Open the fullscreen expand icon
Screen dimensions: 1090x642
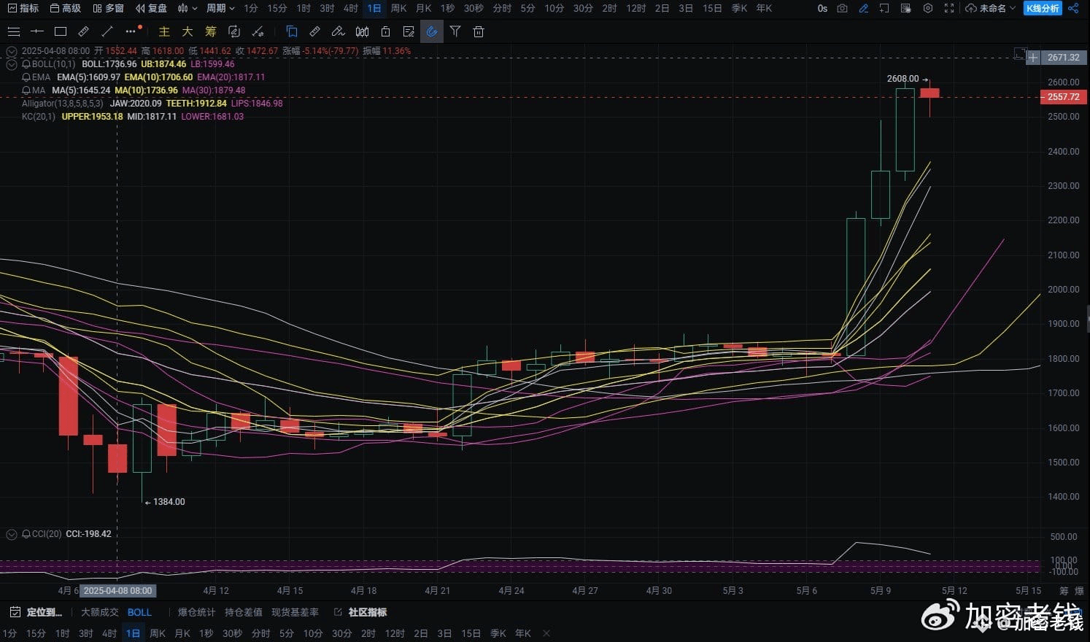click(x=949, y=9)
